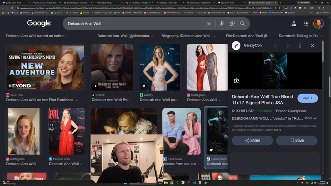Open the Alamy portrait thumbnail

(x=160, y=68)
